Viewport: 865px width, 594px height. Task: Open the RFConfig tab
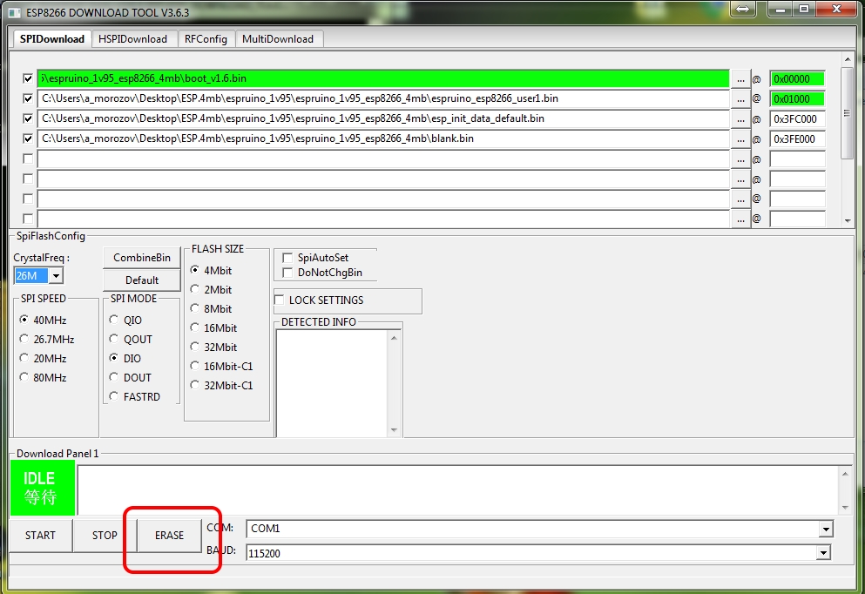coord(206,39)
